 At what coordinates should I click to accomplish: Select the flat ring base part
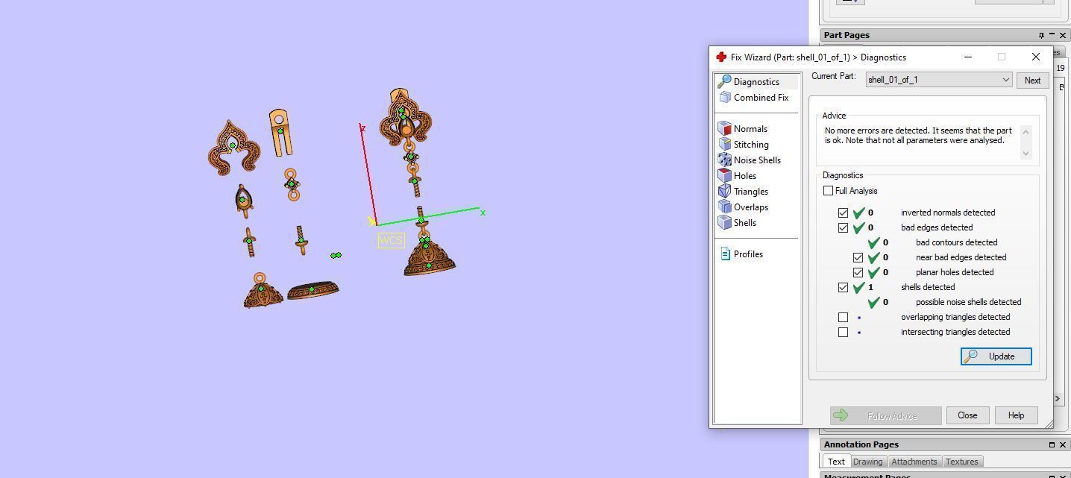313,289
